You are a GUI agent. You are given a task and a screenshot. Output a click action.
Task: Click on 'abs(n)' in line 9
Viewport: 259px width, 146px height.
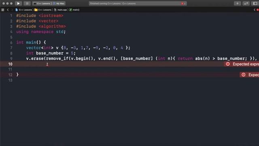coord(202,58)
